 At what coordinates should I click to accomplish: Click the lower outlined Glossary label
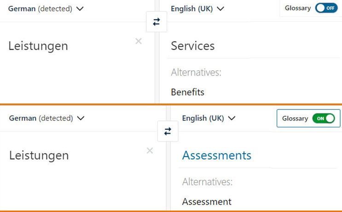click(295, 119)
